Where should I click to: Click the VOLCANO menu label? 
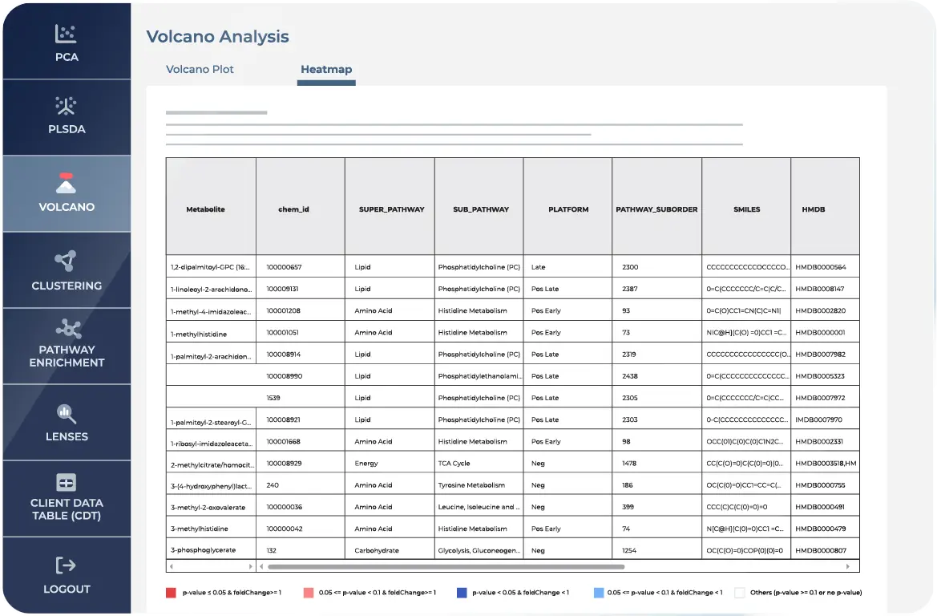pyautogui.click(x=67, y=207)
